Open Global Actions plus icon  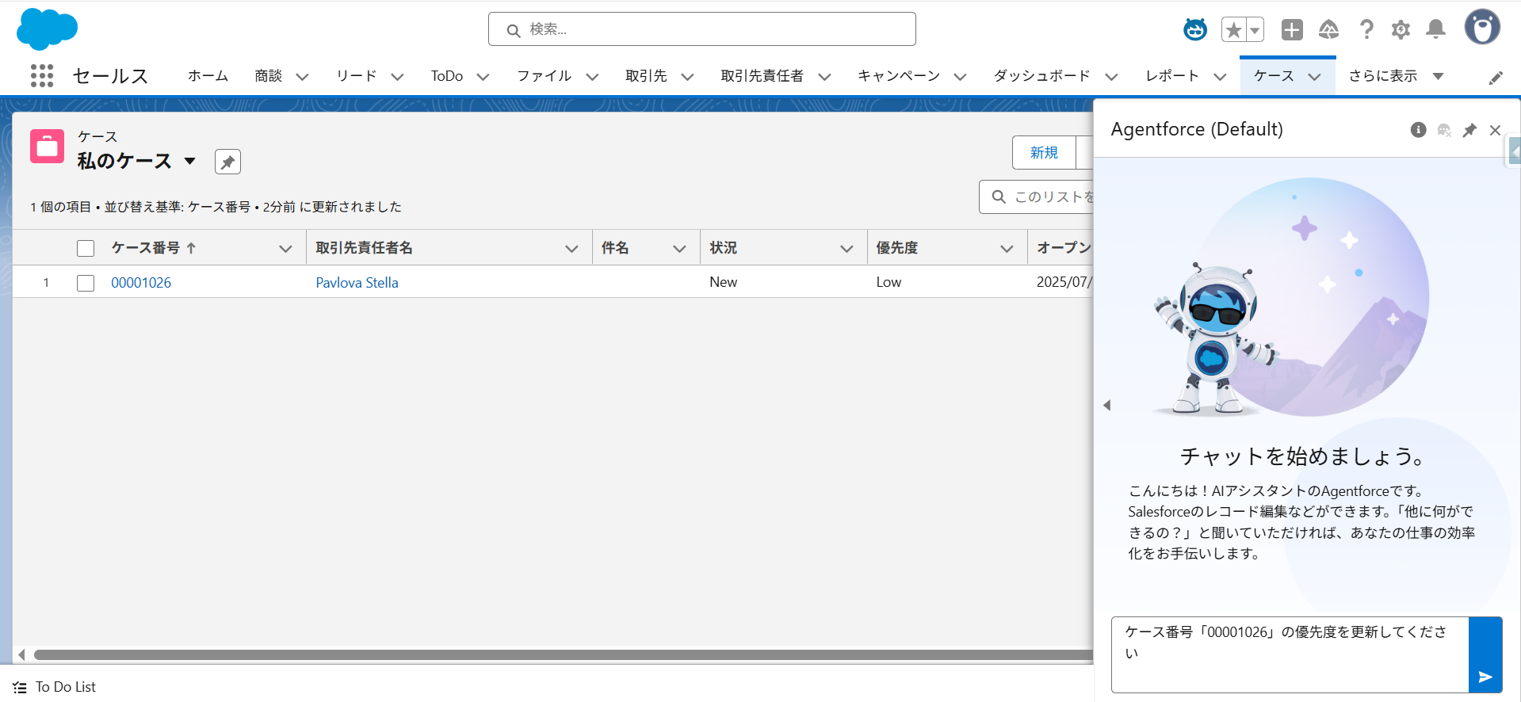[x=1292, y=29]
